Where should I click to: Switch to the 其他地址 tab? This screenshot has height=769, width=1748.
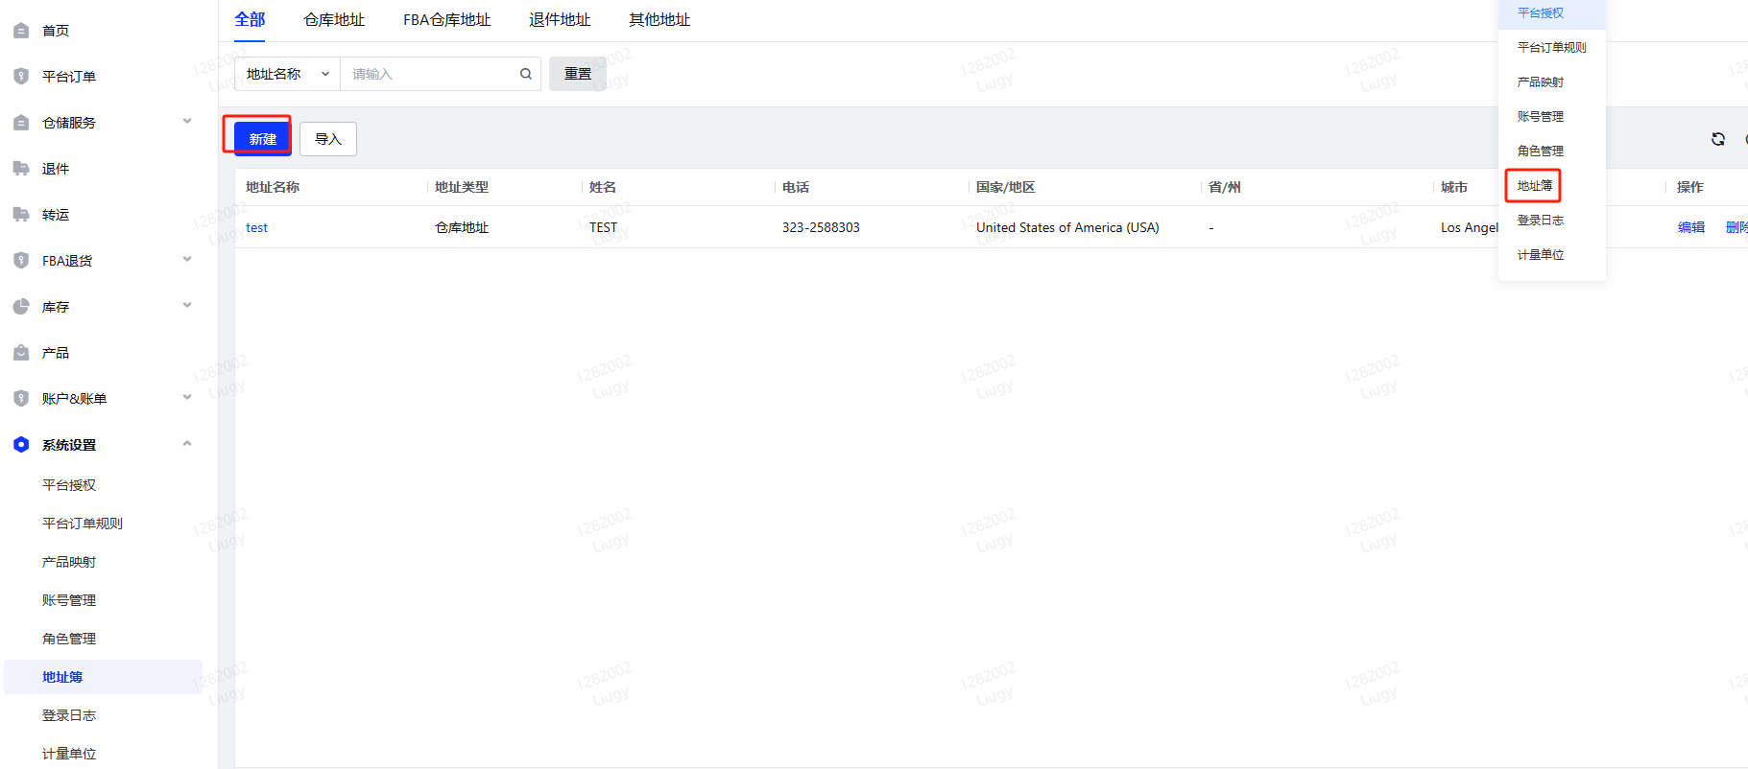pos(659,20)
